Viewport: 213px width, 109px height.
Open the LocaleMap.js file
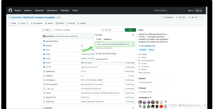point(51,80)
